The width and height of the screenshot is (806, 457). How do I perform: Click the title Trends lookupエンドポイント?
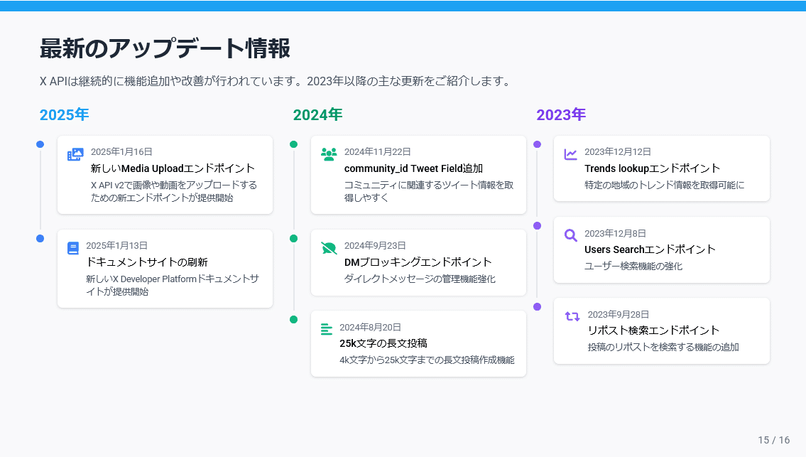click(653, 168)
